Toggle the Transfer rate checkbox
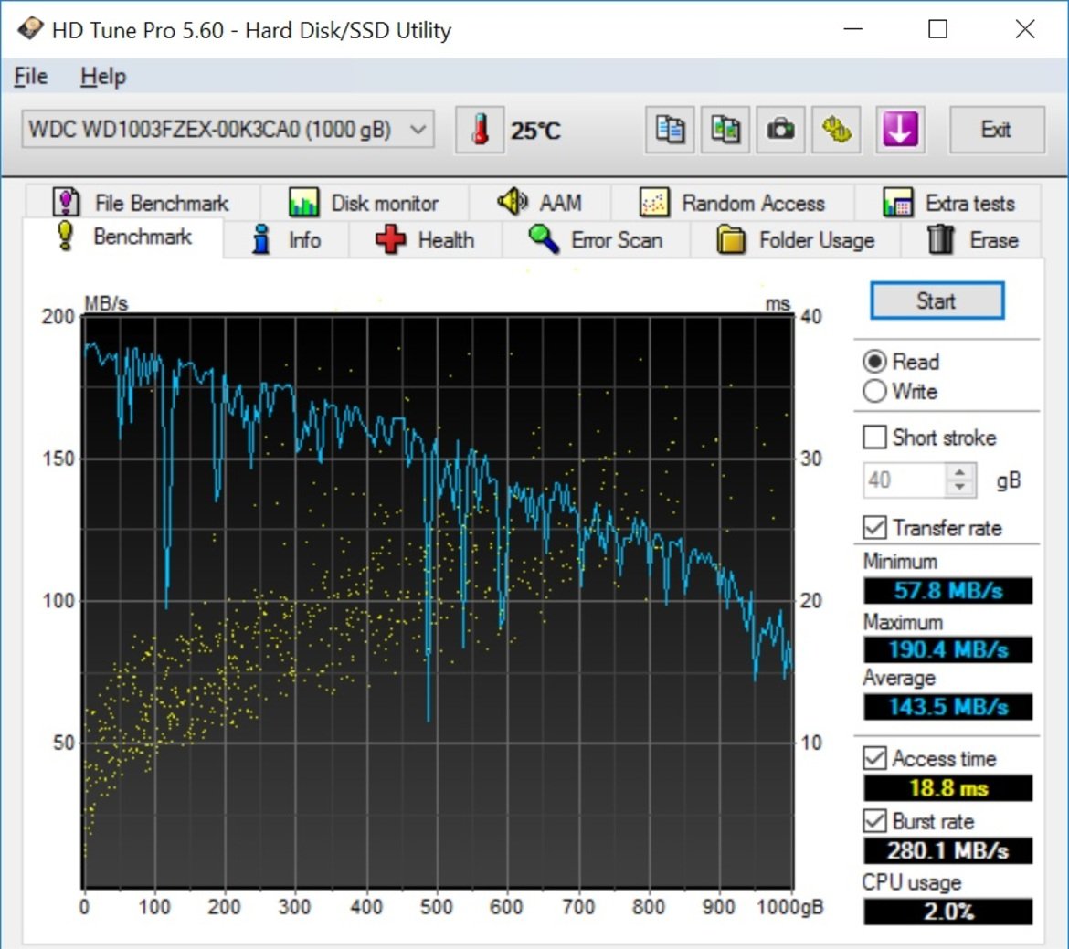This screenshot has height=949, width=1069. 874,528
